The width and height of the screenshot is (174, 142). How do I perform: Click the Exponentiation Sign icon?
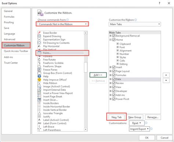click(39, 40)
